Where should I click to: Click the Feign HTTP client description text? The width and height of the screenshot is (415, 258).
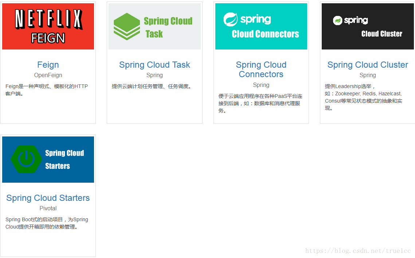(x=47, y=90)
